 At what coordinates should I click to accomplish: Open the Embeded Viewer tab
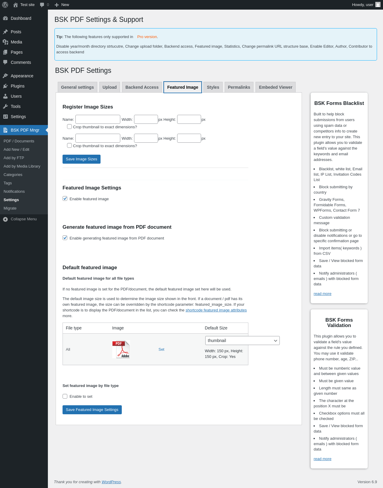click(x=276, y=87)
